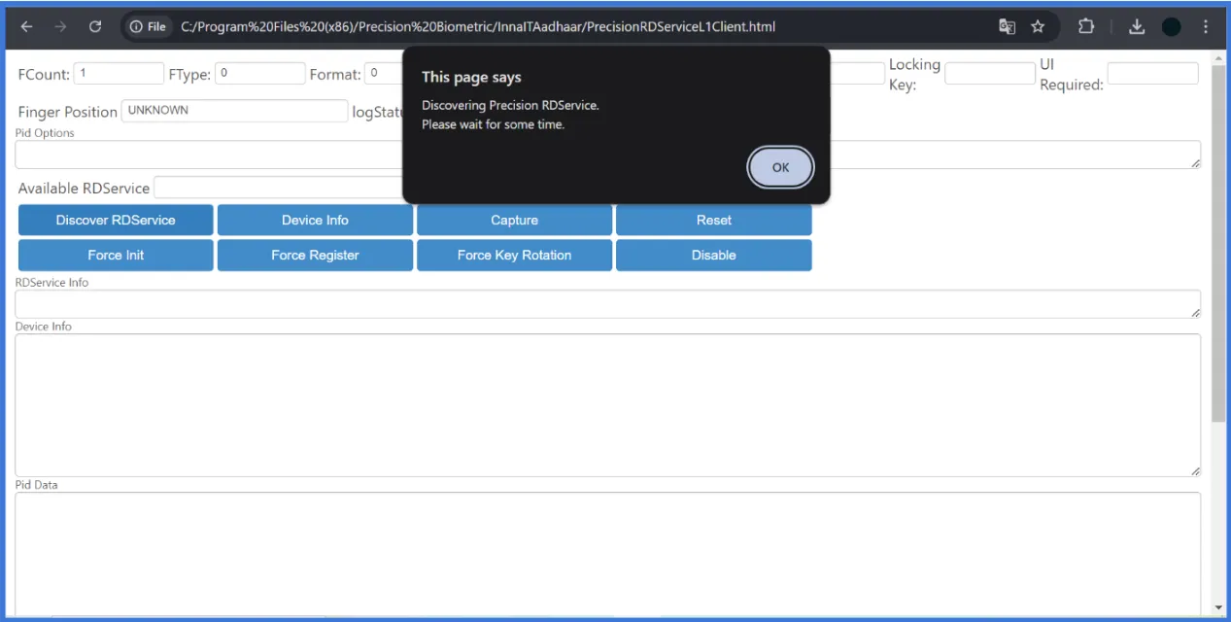Click the 'Available RDService' label
Screen dimensions: 1231x622
[84, 188]
